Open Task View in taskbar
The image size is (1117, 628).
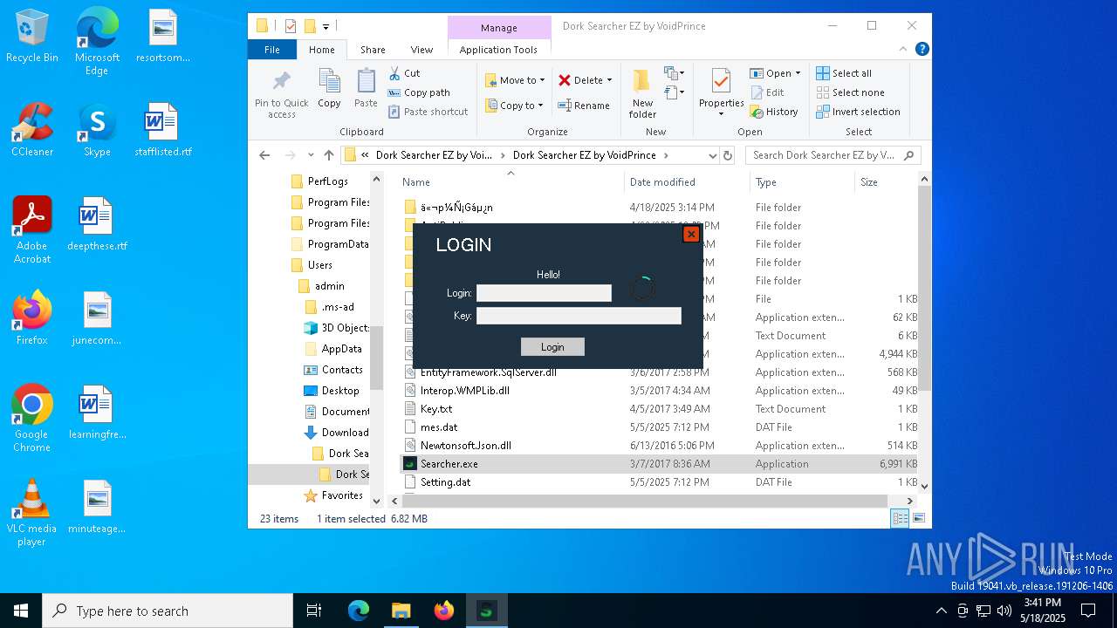pos(314,611)
